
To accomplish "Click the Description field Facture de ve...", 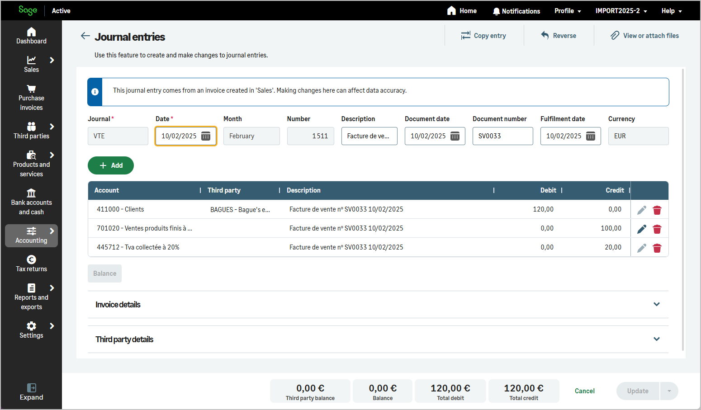I will tap(369, 136).
